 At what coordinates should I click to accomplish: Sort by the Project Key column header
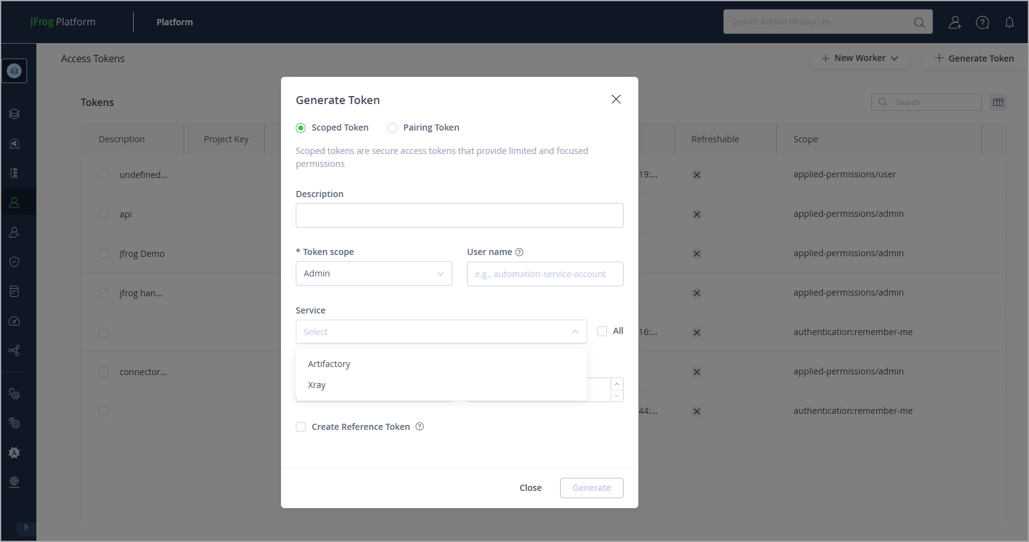[226, 139]
